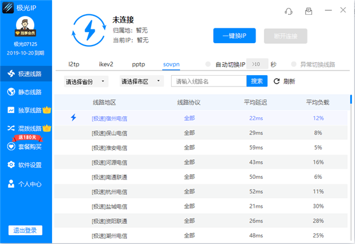Open the message inbox icon
The image size is (355, 244).
pyautogui.click(x=308, y=11)
